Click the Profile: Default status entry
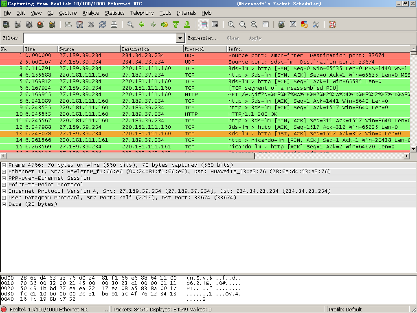Screen dimensions: 417x313 tap(345, 310)
